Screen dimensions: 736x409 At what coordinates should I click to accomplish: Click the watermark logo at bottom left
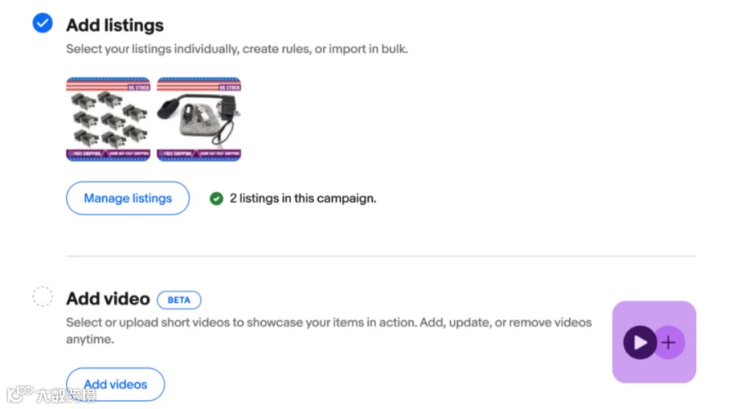pyautogui.click(x=52, y=394)
